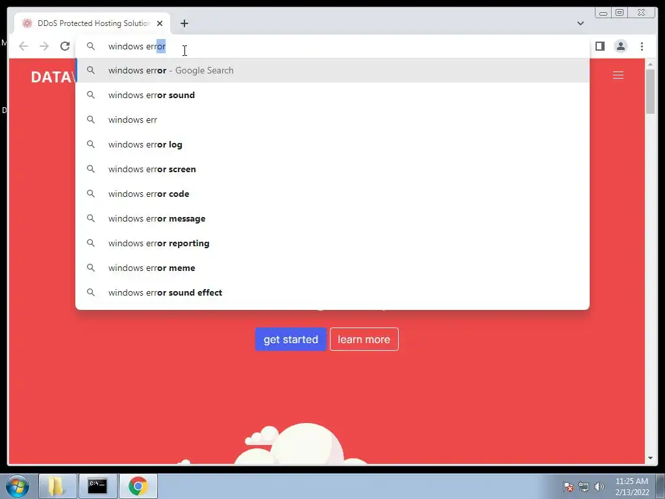Click the scrollbar down arrow

tap(650, 458)
